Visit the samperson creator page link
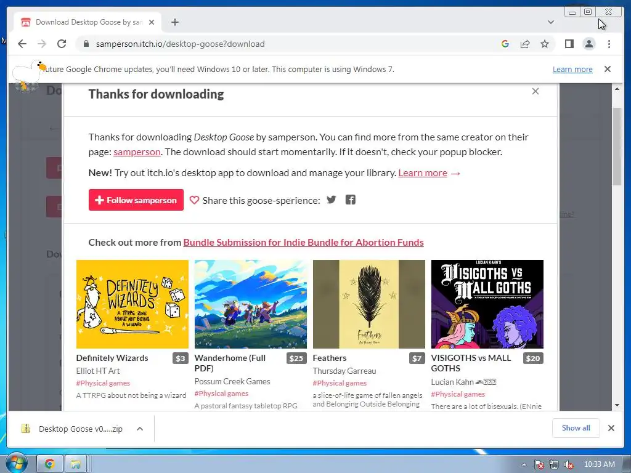This screenshot has width=631, height=473. 137,152
